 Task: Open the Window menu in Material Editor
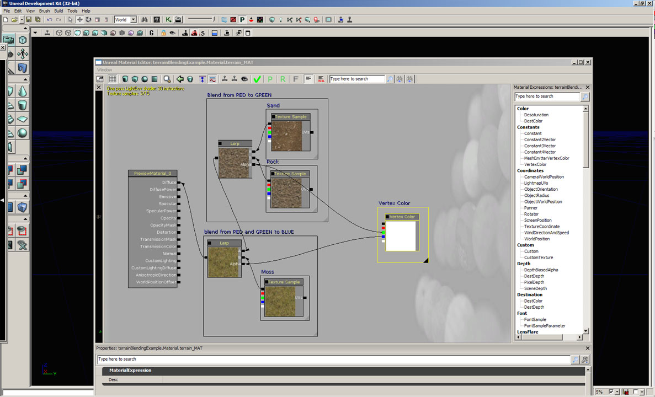pyautogui.click(x=104, y=70)
